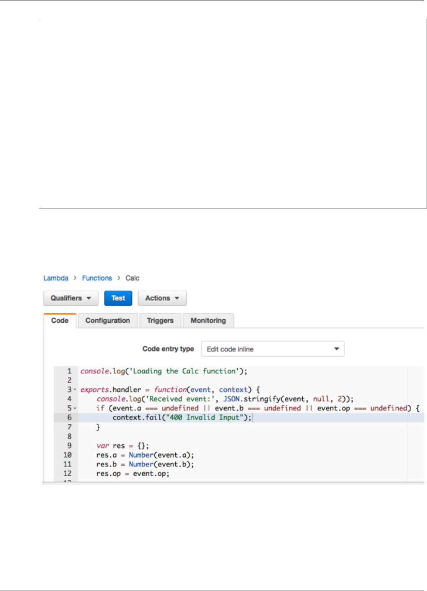
Task: Click the blue Test button
Action: tap(118, 298)
